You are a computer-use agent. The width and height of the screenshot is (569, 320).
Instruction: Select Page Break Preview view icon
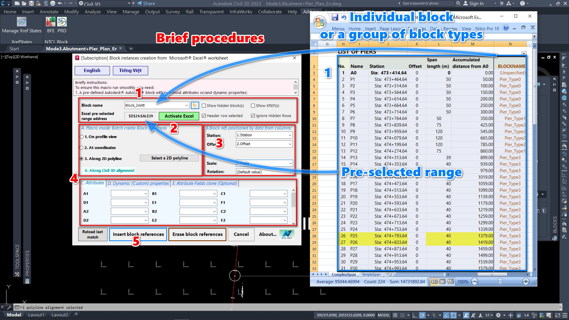pyautogui.click(x=450, y=281)
